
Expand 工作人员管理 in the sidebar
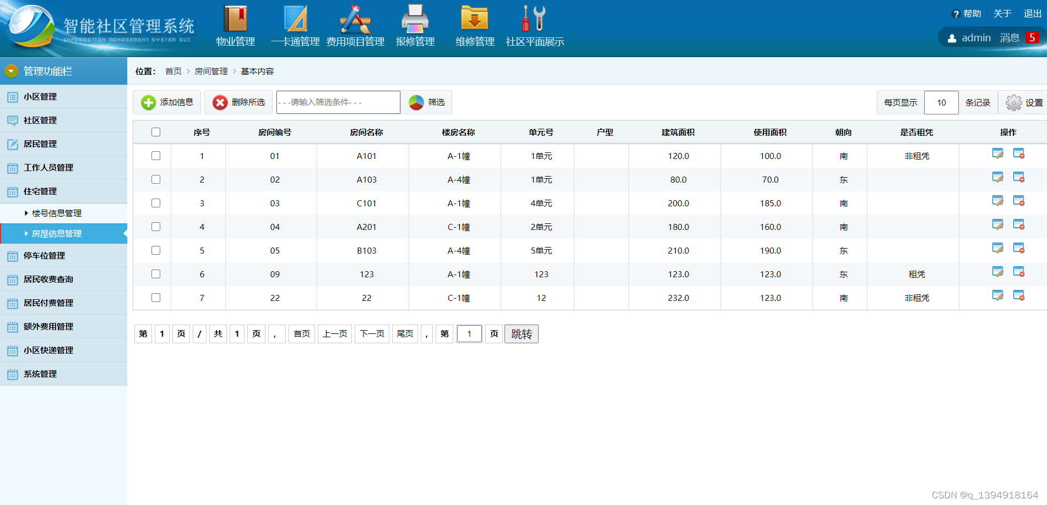point(63,168)
